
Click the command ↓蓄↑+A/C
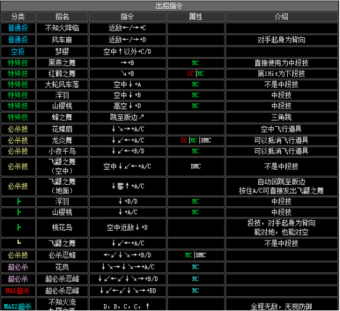click(128, 186)
